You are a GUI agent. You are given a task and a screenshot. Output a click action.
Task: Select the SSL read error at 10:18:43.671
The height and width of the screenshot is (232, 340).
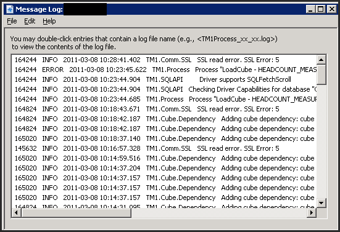pyautogui.click(x=164, y=109)
